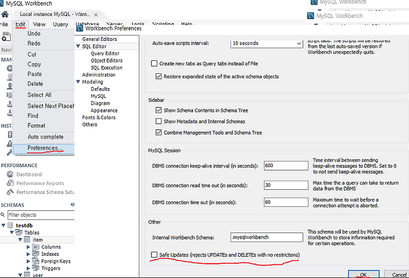
Task: Click the MySQL Workbench app icon in title bar
Action: tap(2, 3)
